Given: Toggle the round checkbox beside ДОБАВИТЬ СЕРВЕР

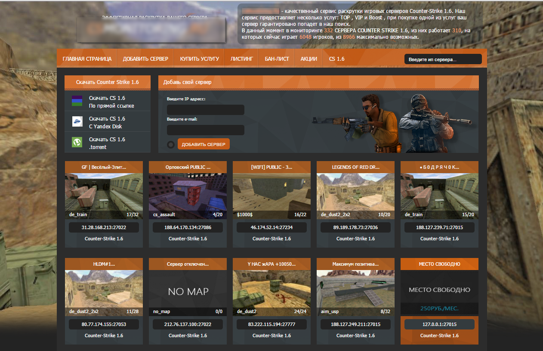Looking at the screenshot, I should [171, 145].
